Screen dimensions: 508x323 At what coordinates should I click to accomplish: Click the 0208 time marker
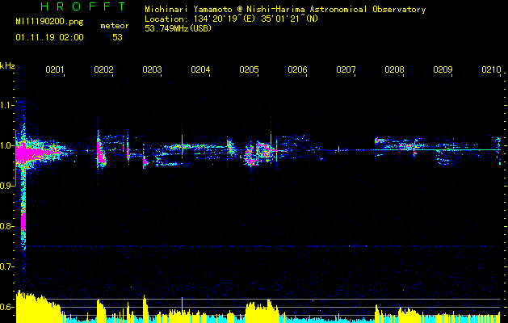394,69
